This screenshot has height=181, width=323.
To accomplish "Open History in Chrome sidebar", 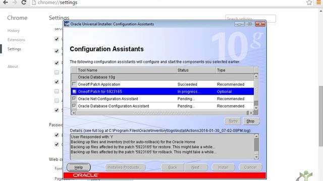I will (x=14, y=31).
